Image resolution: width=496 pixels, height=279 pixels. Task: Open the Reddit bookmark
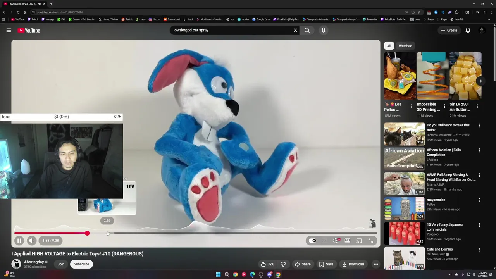pyautogui.click(x=127, y=19)
